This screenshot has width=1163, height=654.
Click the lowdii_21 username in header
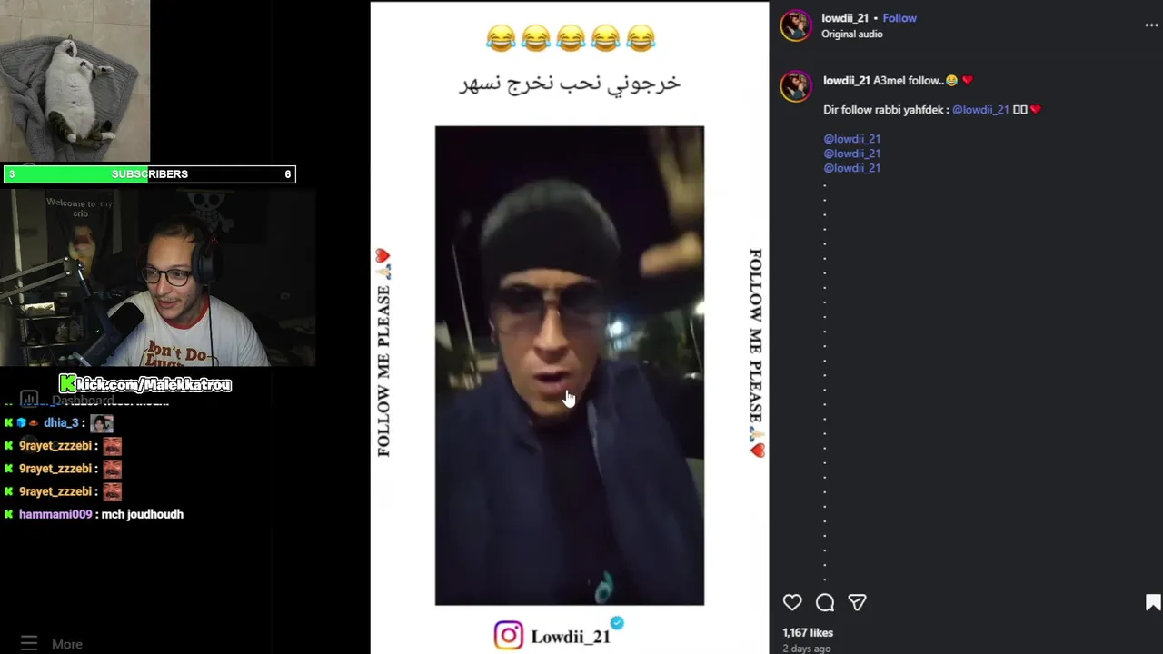[845, 18]
